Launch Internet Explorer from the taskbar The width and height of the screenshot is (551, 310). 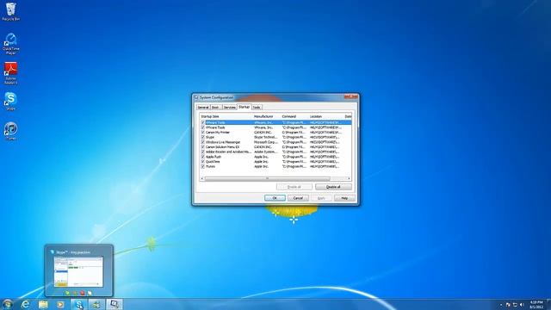25,304
